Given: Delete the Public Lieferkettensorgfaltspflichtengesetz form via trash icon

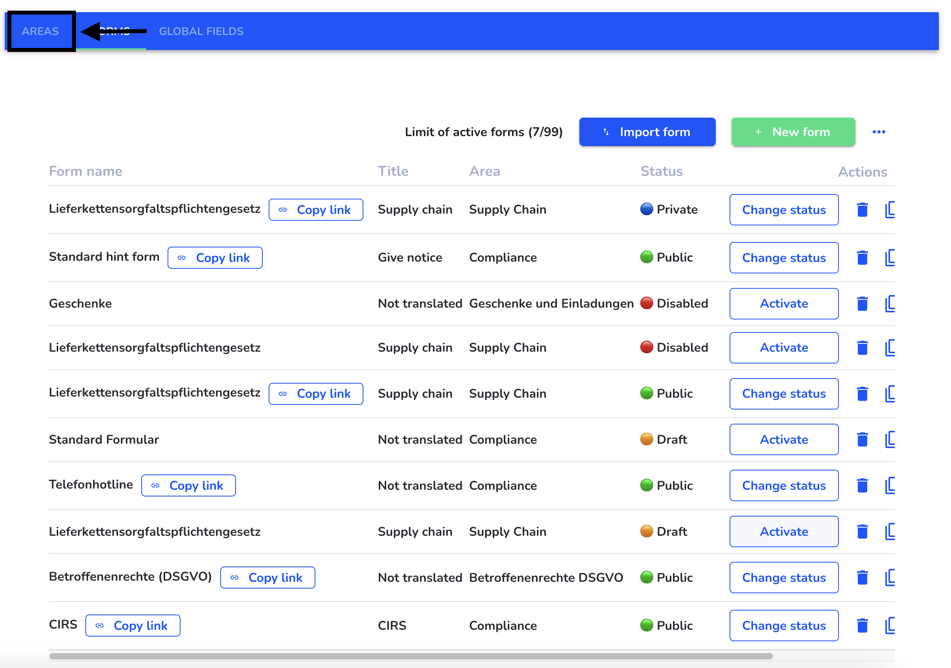Looking at the screenshot, I should (x=862, y=394).
